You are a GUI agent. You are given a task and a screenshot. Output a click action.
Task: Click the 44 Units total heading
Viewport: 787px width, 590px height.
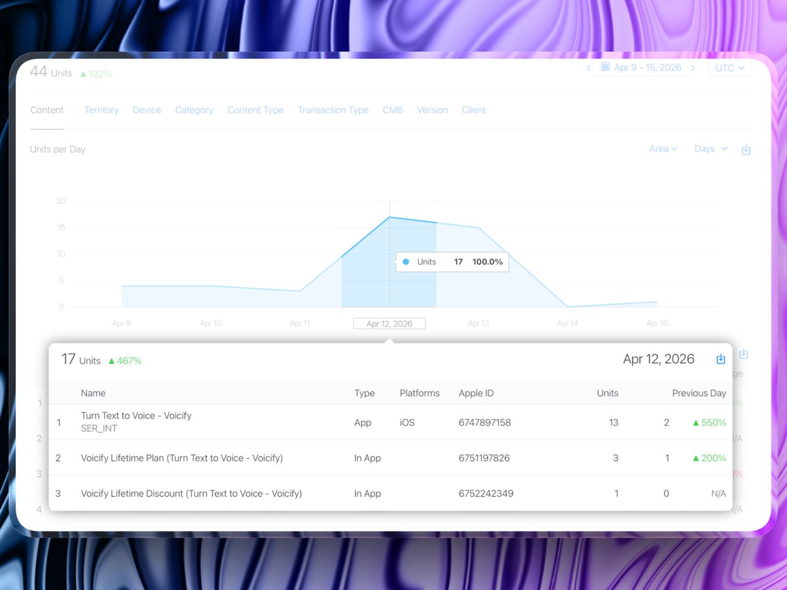tap(51, 72)
